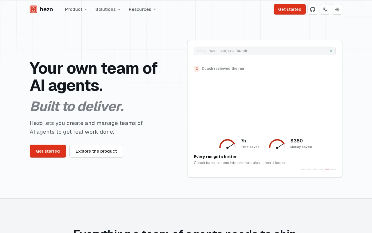Open the language translation icon

click(325, 9)
